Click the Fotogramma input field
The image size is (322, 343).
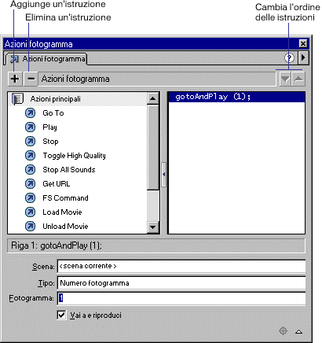point(181,298)
